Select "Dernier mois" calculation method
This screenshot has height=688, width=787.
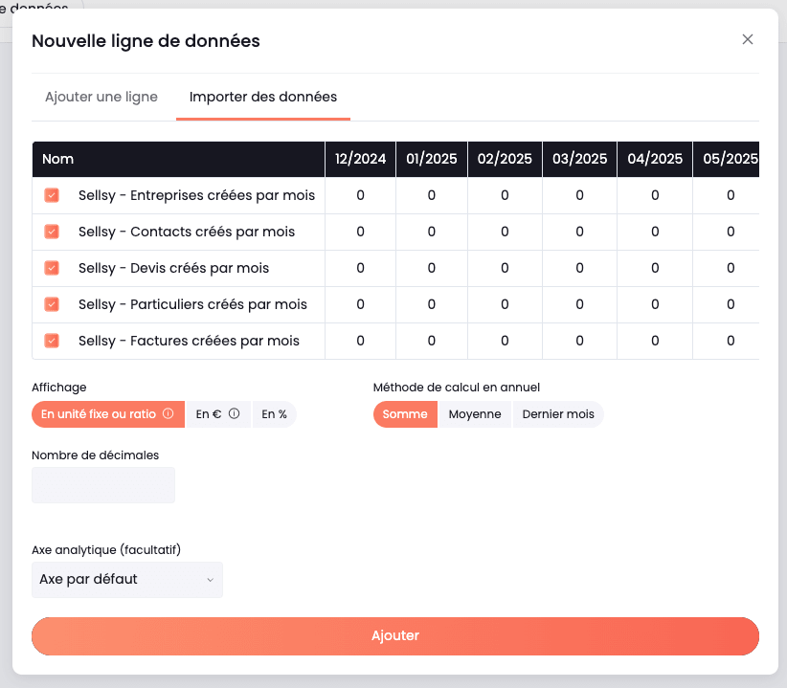click(x=558, y=413)
